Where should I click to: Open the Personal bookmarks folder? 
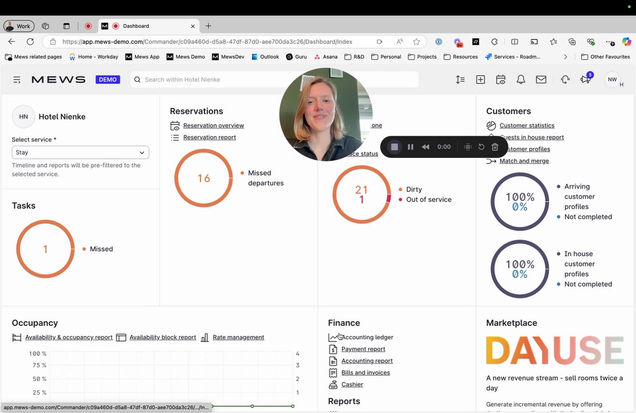386,57
